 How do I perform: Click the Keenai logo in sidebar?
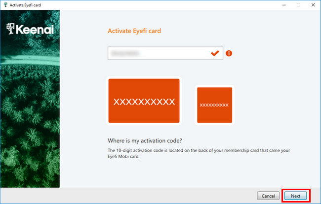30,29
